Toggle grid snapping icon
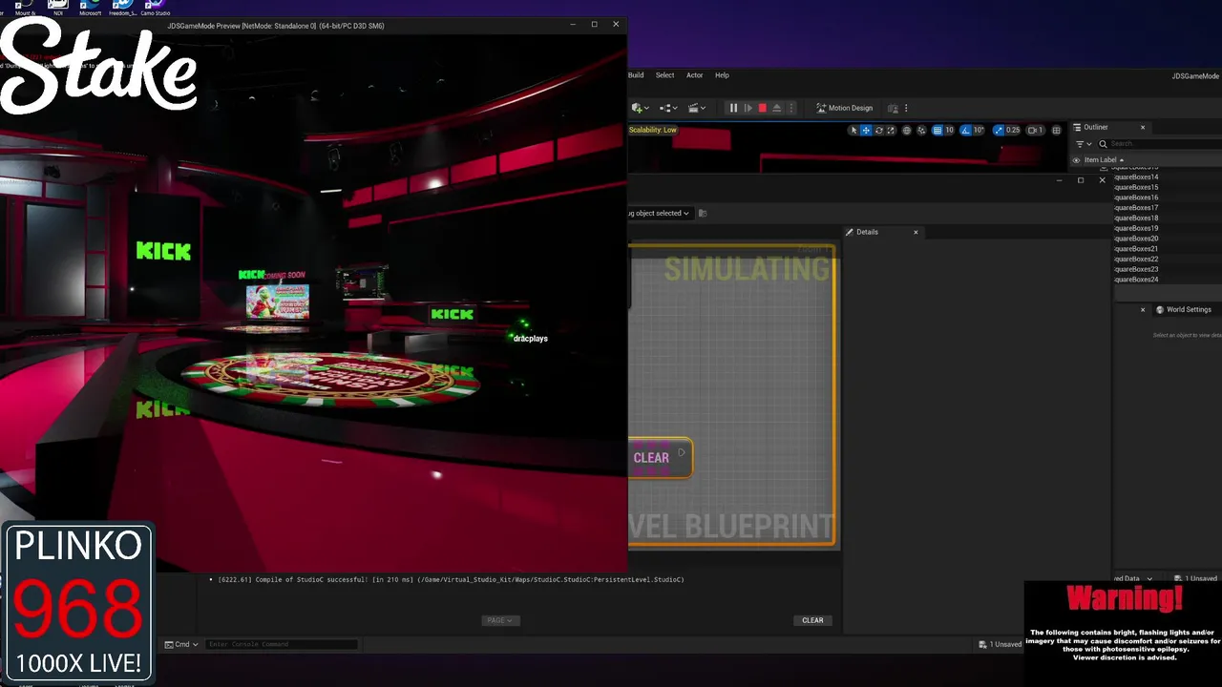Screen dimensions: 1222x687 point(937,130)
